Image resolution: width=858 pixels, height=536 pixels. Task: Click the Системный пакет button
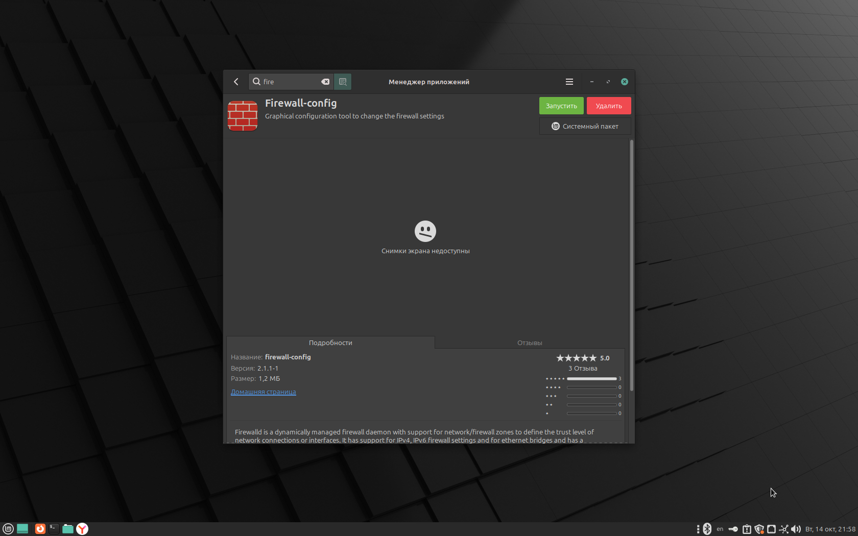585,126
